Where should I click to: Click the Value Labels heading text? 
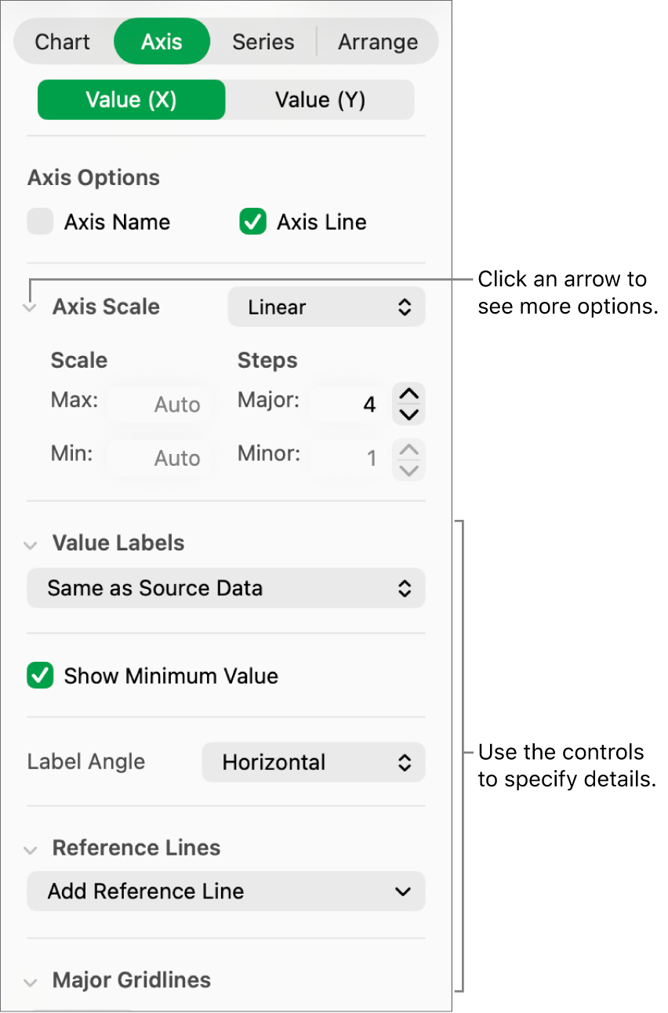(x=118, y=543)
